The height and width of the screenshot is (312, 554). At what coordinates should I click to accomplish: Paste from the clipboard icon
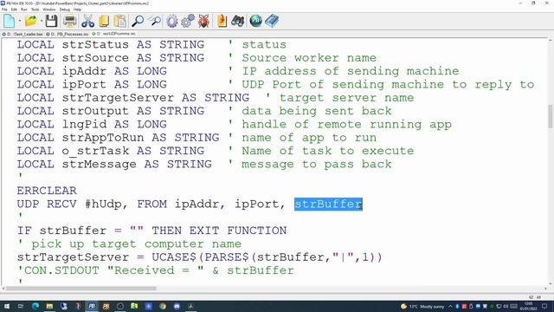pyautogui.click(x=120, y=21)
